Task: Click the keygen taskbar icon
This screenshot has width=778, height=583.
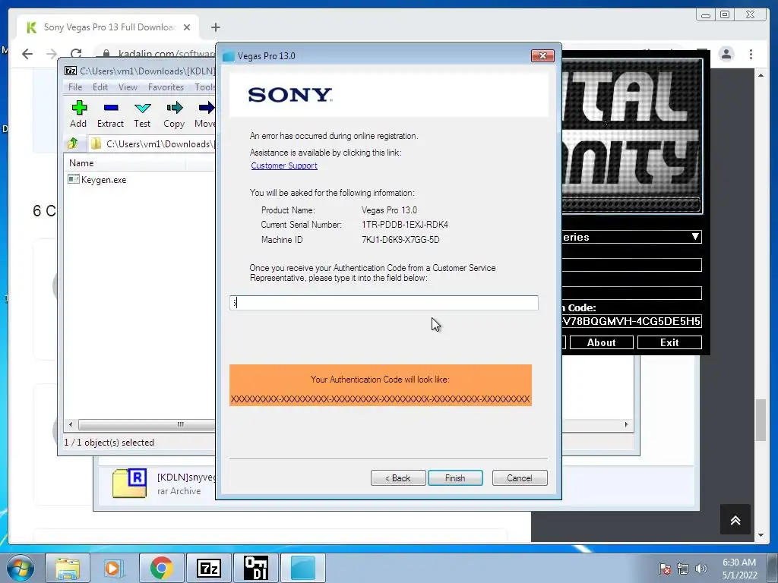Action: pos(255,568)
